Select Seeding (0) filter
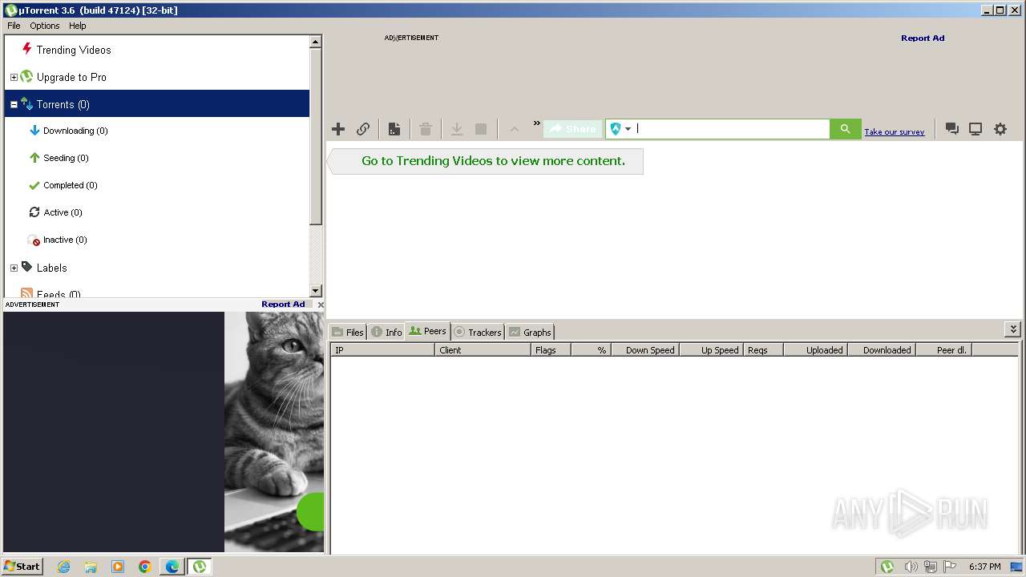 tap(66, 158)
